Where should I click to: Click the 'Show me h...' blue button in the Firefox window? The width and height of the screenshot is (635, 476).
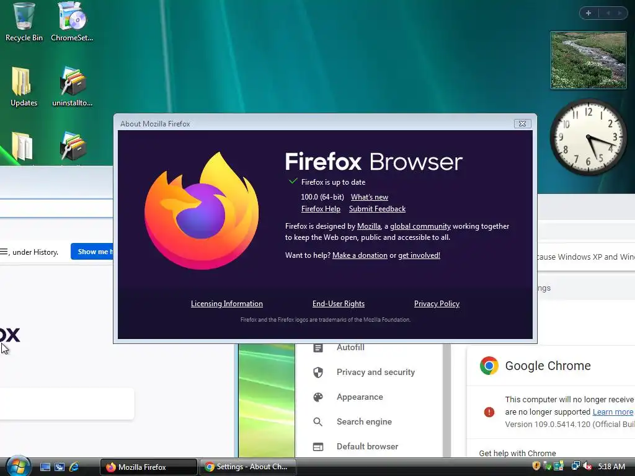92,252
